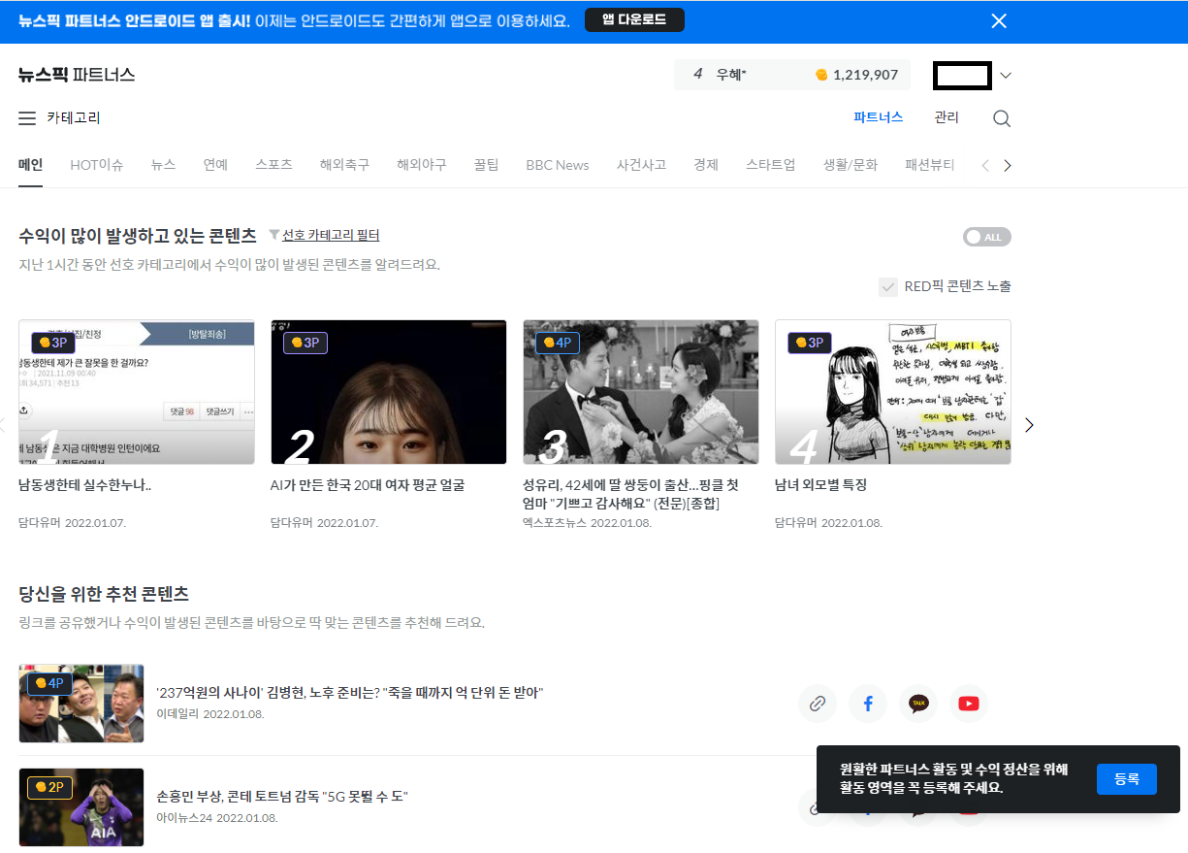Screen dimensions: 1188x853
Task: Click headline '237억원의 사나이' 김병현
Action: [349, 693]
